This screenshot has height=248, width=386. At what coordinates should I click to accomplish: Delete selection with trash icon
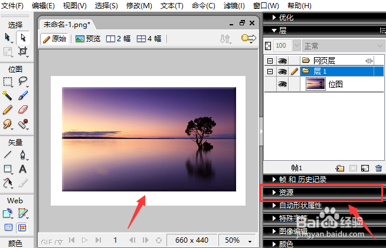(378, 168)
